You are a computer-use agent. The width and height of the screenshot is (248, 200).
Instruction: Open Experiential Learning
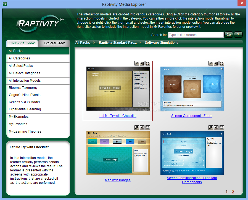(x=38, y=109)
